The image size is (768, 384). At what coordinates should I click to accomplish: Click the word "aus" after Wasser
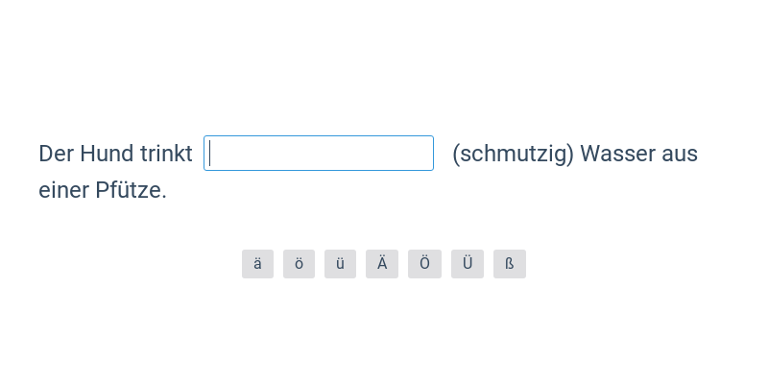pyautogui.click(x=680, y=154)
